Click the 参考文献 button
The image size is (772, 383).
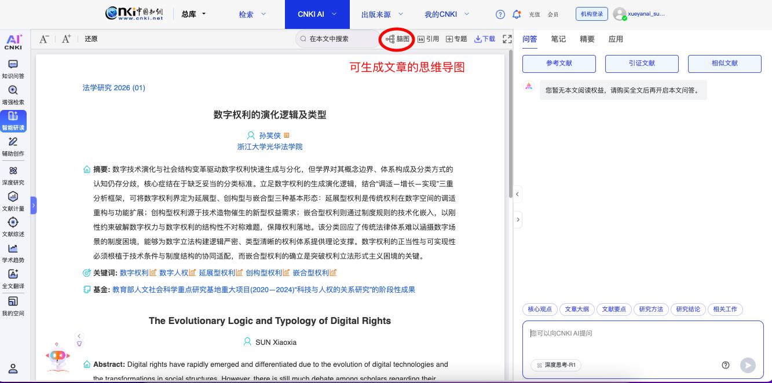(x=559, y=64)
